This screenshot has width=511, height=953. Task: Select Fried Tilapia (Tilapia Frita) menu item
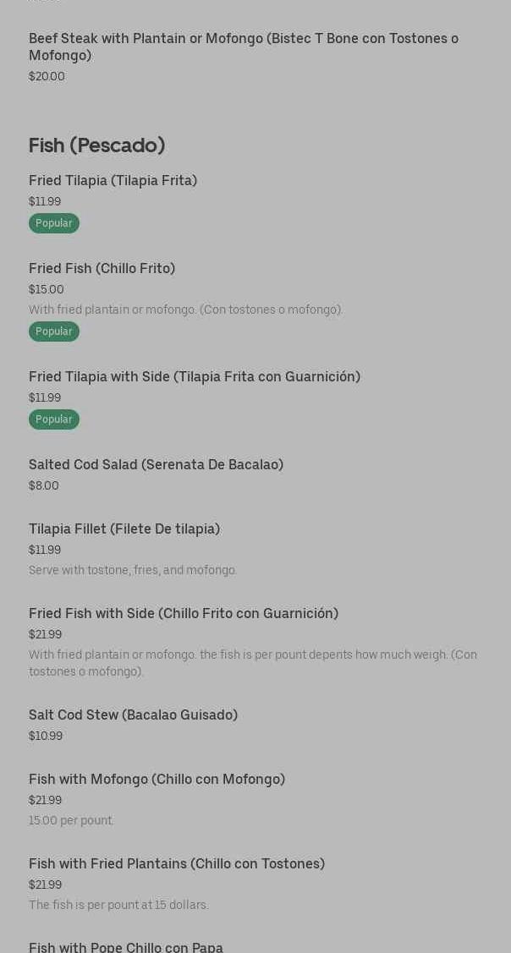pyautogui.click(x=113, y=180)
